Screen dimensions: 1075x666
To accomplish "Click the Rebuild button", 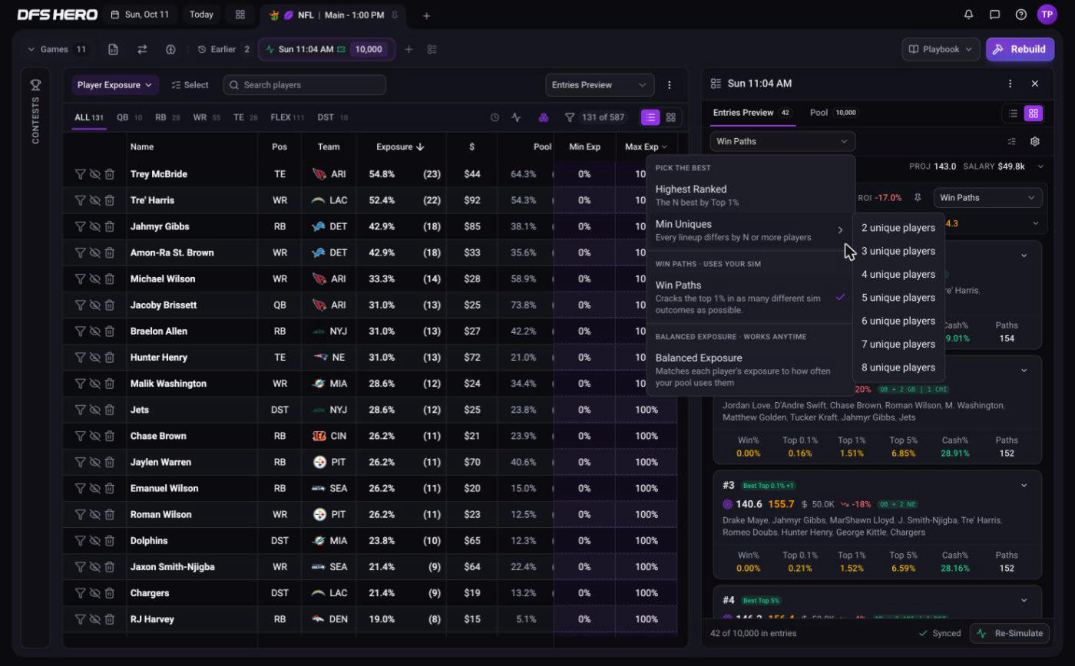I will point(1020,49).
